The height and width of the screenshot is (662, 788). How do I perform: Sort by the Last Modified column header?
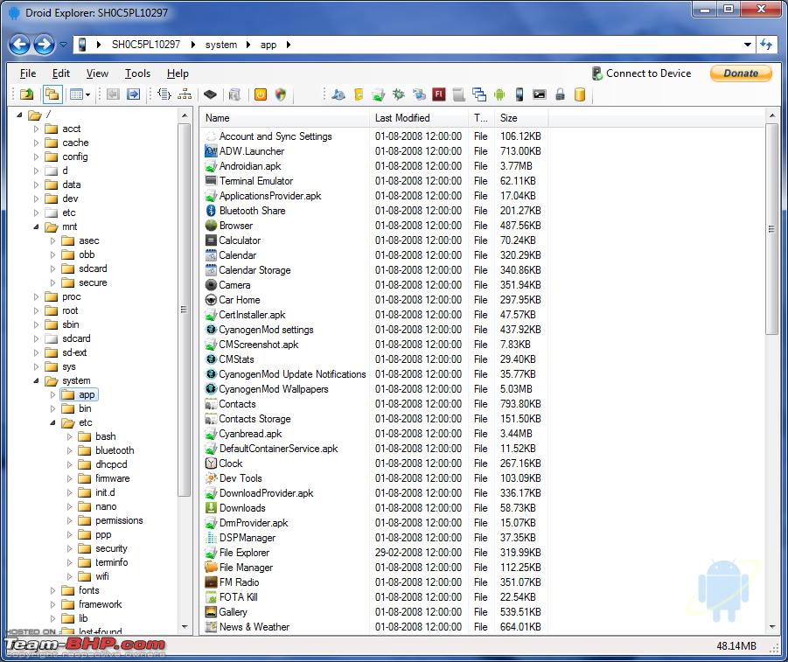click(x=419, y=118)
